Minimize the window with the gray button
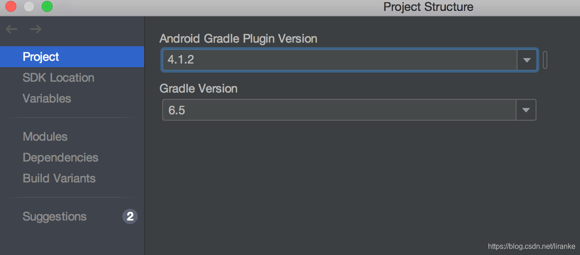 29,6
